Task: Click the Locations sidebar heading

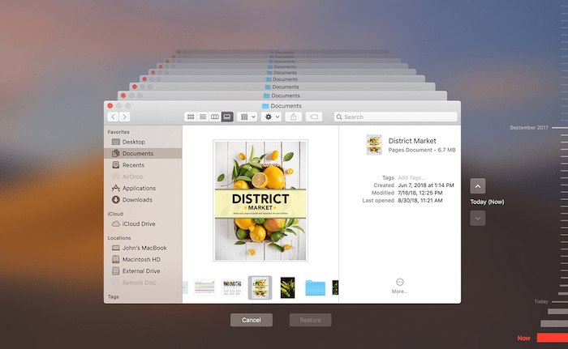Action: pos(119,238)
